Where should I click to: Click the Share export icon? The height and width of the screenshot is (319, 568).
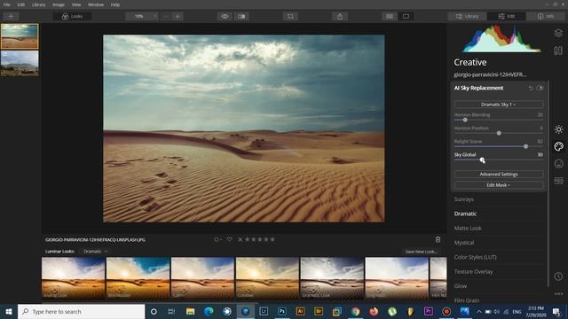pos(340,16)
